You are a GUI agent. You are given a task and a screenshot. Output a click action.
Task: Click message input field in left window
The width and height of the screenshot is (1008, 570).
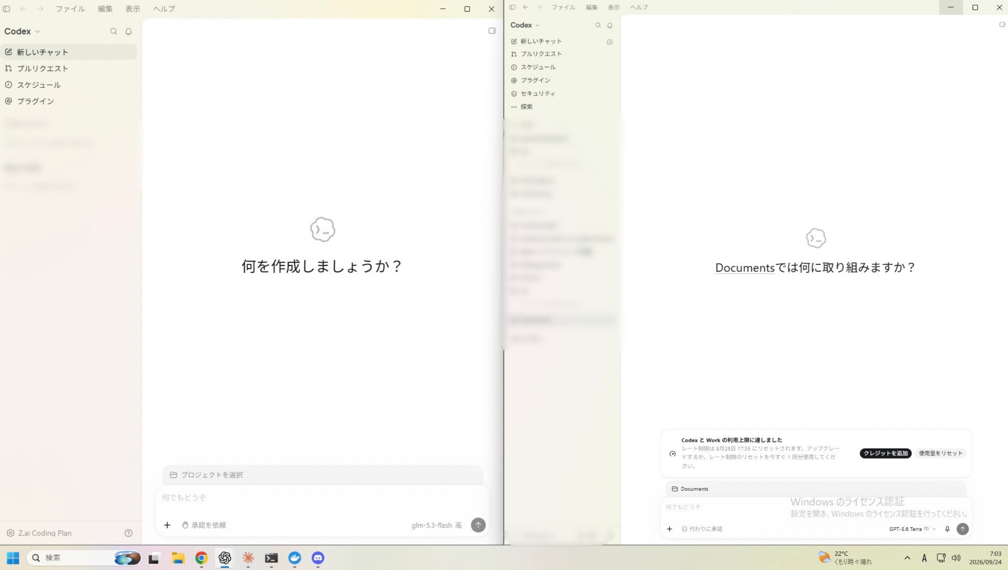click(x=322, y=497)
